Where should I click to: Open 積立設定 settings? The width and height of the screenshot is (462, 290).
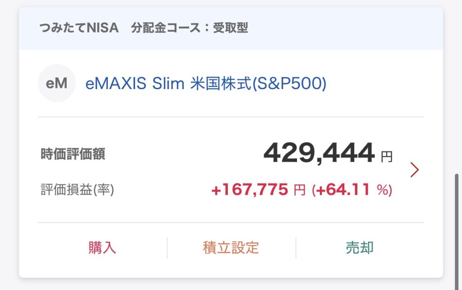tap(231, 248)
